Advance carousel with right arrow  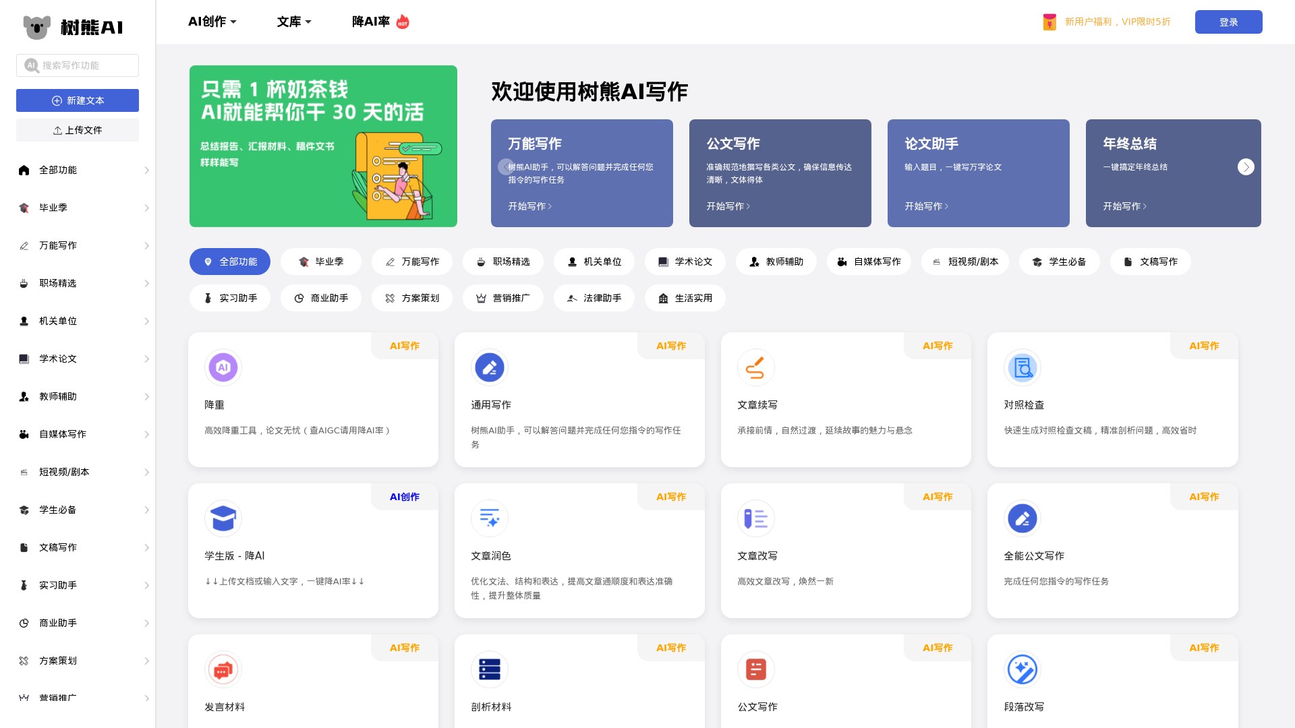(1246, 167)
